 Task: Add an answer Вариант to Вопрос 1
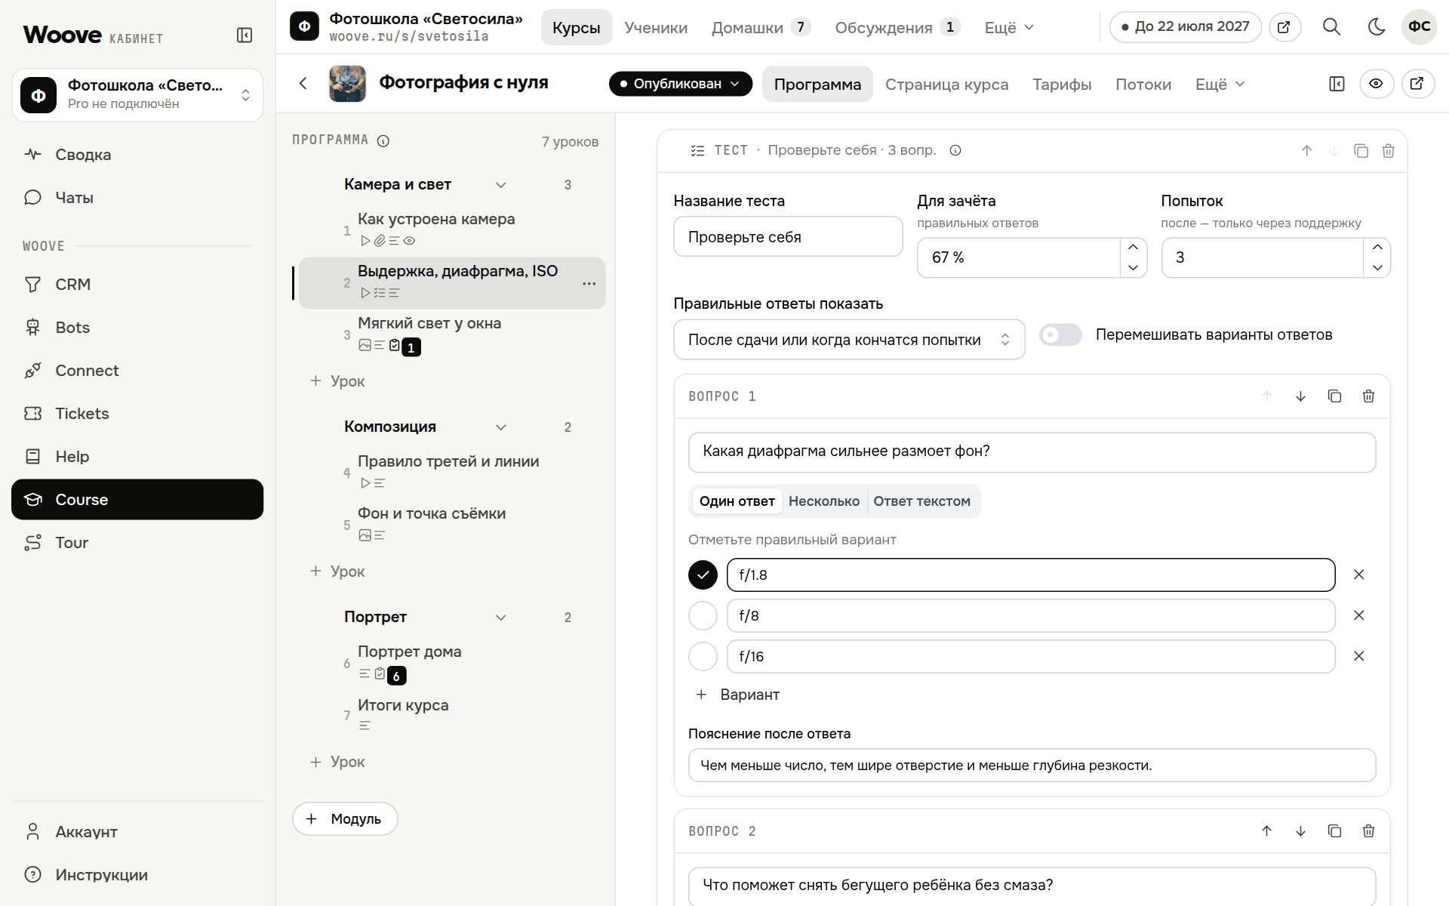point(737,695)
